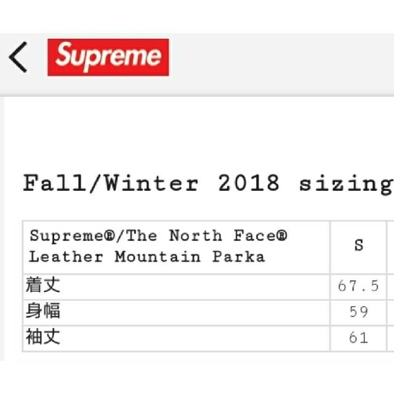This screenshot has width=394, height=394.
Task: Click the 59 body width value
Action: [358, 312]
